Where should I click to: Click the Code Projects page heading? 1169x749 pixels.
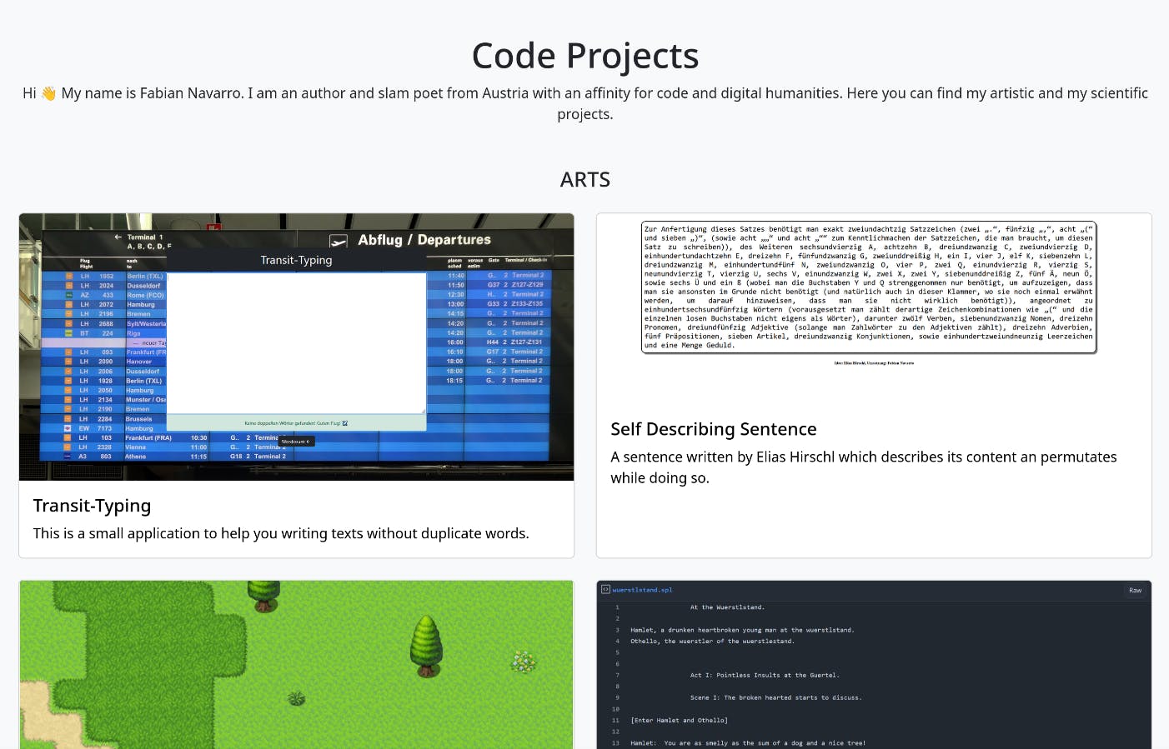point(584,56)
